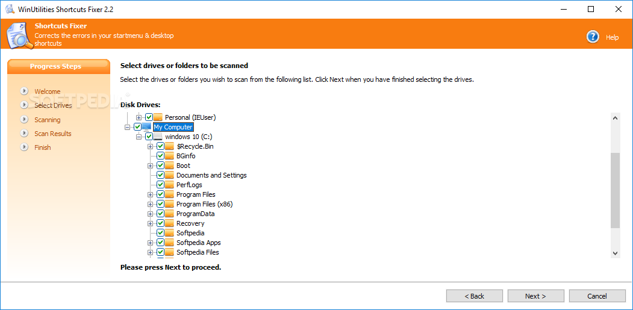Screen dimensions: 633x310
Task: Collapse the My Computer tree node
Action: (x=128, y=127)
